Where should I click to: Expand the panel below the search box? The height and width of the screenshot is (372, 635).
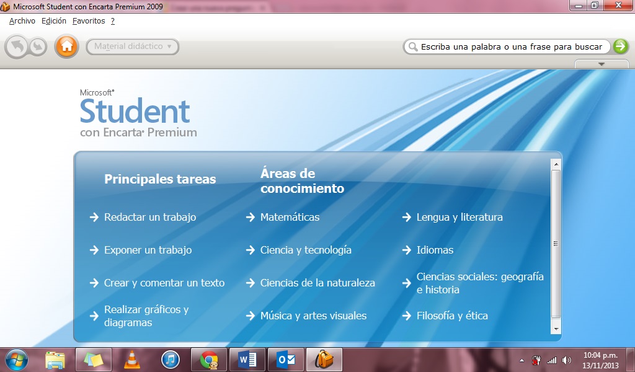602,64
